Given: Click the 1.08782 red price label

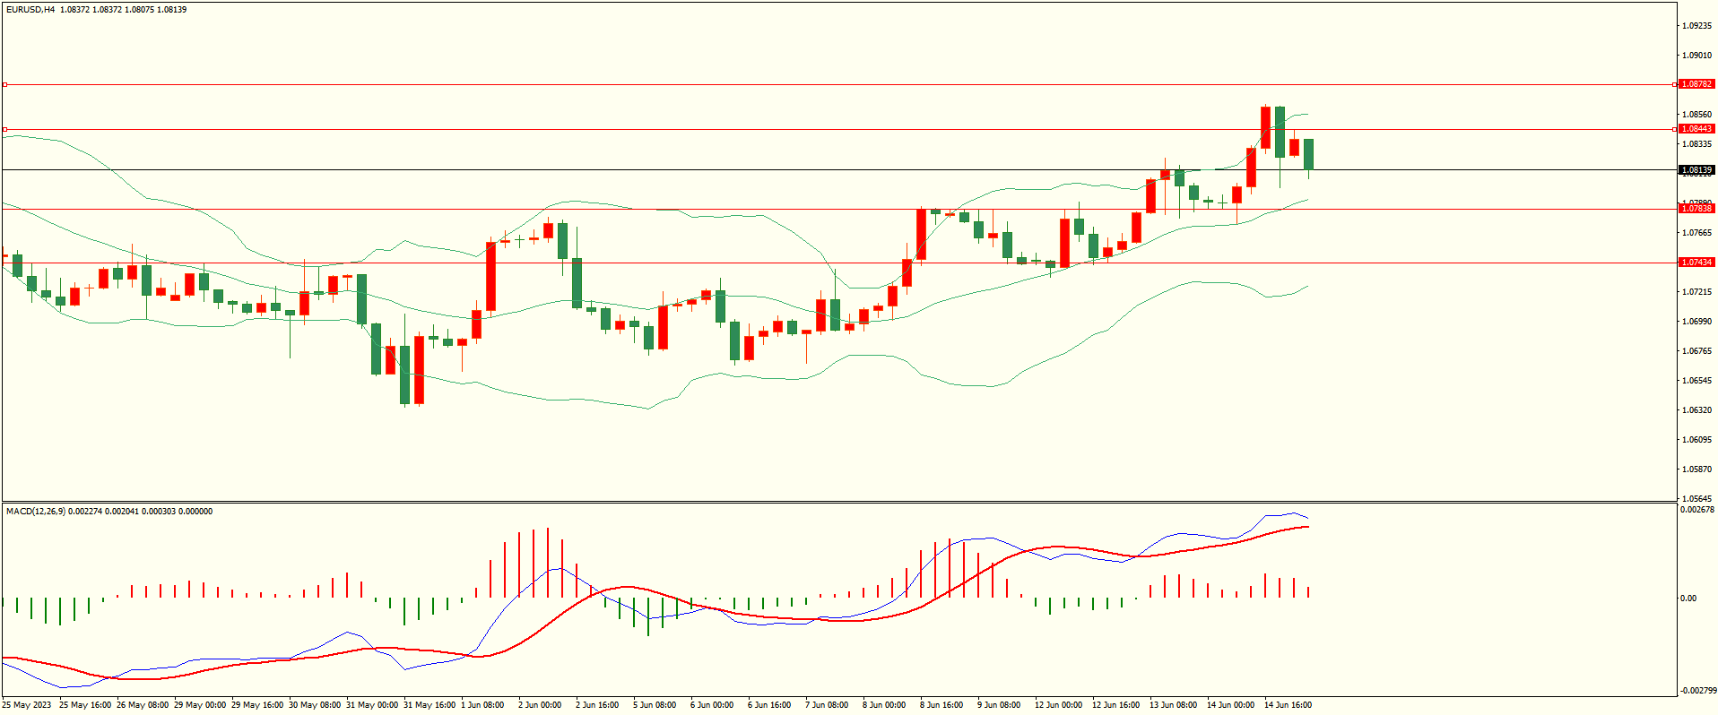Looking at the screenshot, I should click(x=1696, y=84).
